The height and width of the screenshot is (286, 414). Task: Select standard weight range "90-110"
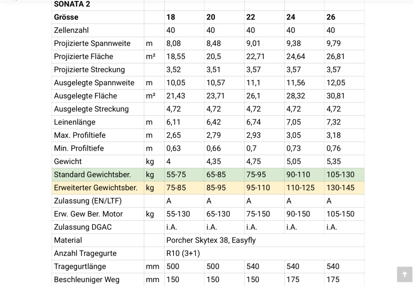pos(298,174)
